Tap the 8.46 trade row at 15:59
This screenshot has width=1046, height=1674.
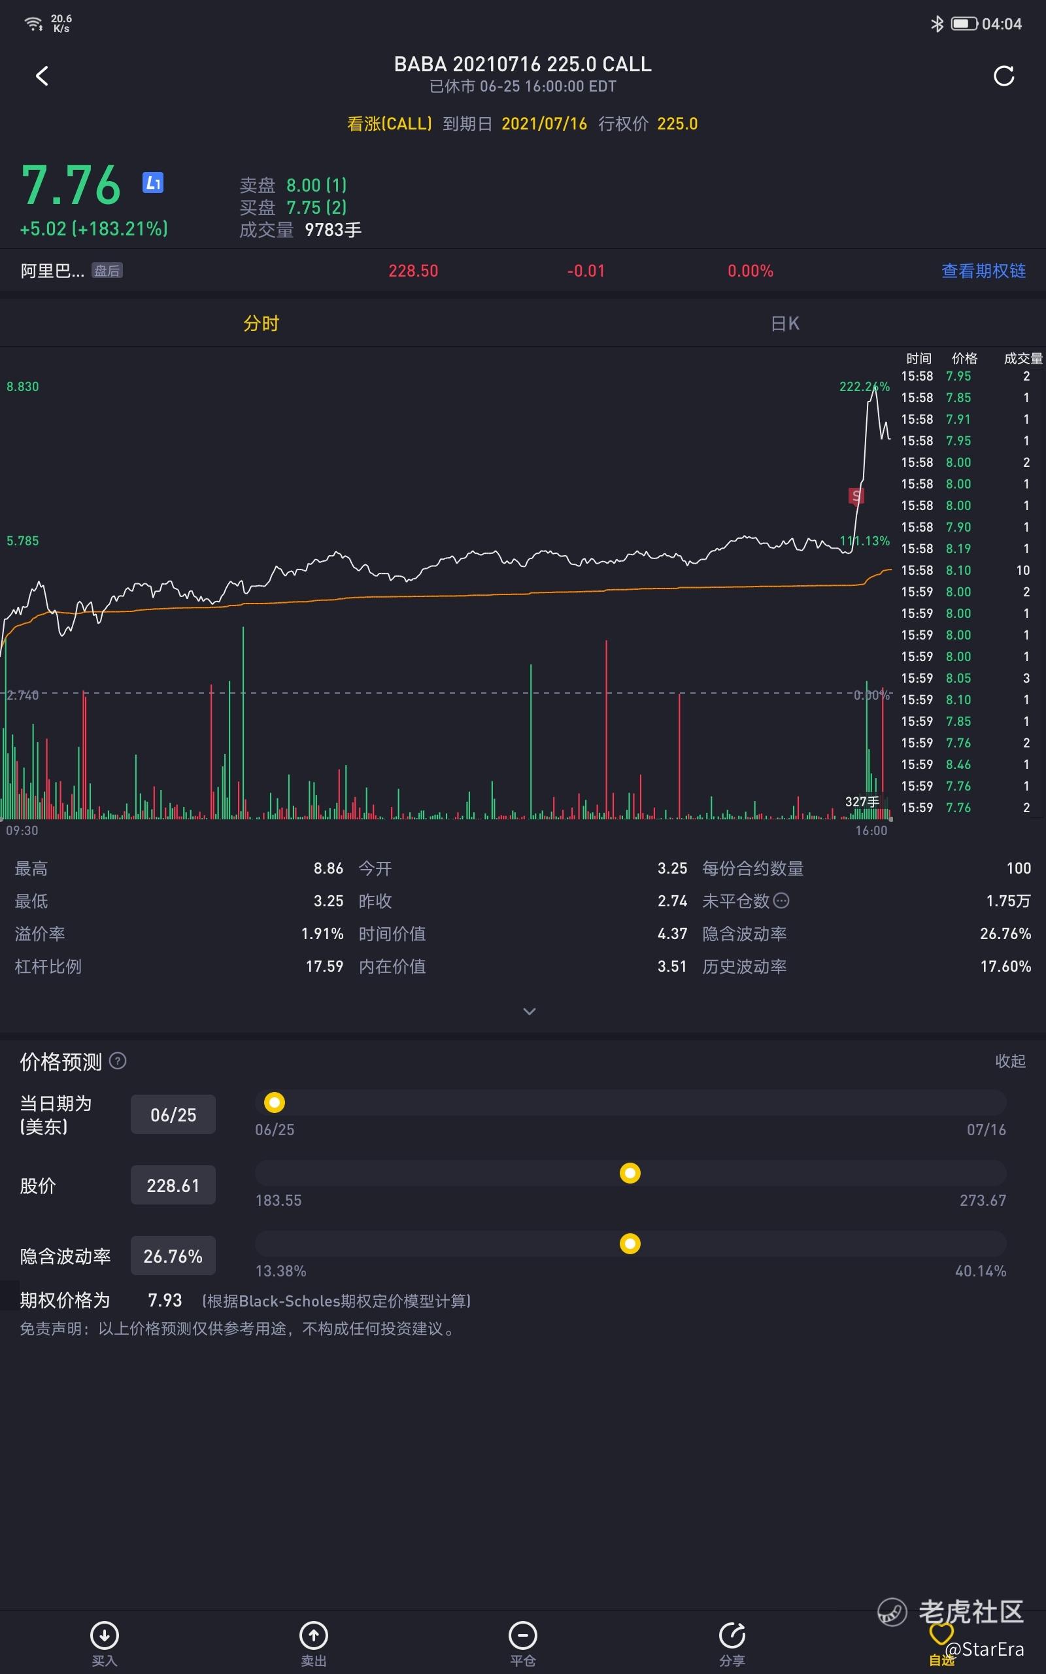point(966,764)
